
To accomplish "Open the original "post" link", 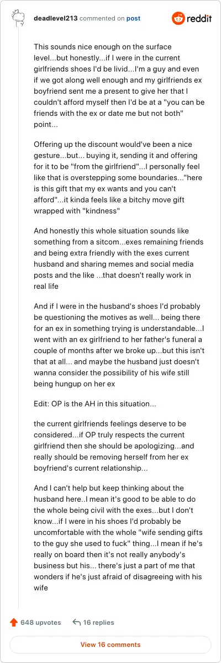I will pos(134,19).
